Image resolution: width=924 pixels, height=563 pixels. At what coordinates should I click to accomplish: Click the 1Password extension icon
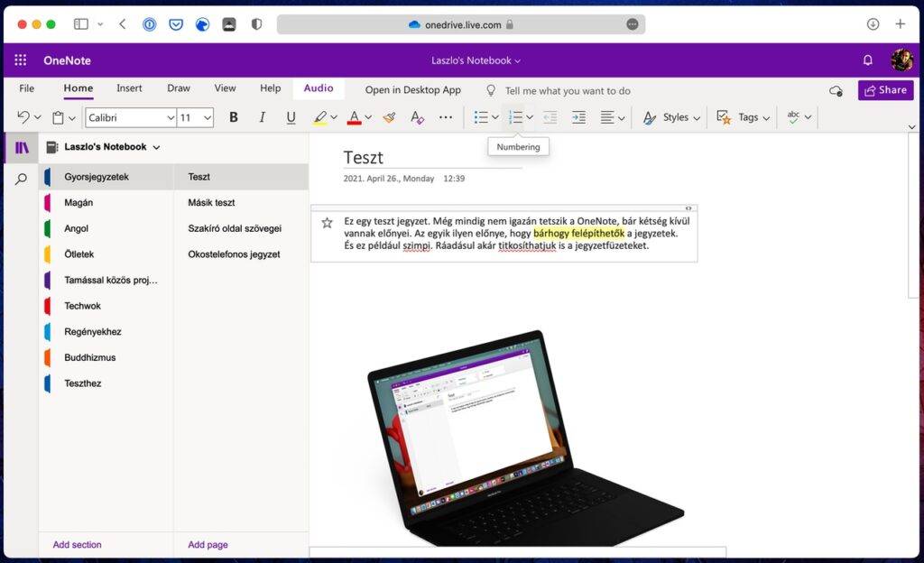[150, 24]
